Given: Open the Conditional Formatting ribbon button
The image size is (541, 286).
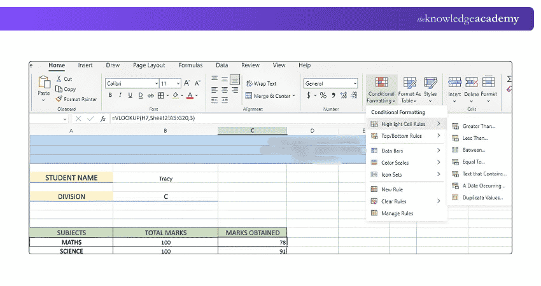Looking at the screenshot, I should [381, 90].
